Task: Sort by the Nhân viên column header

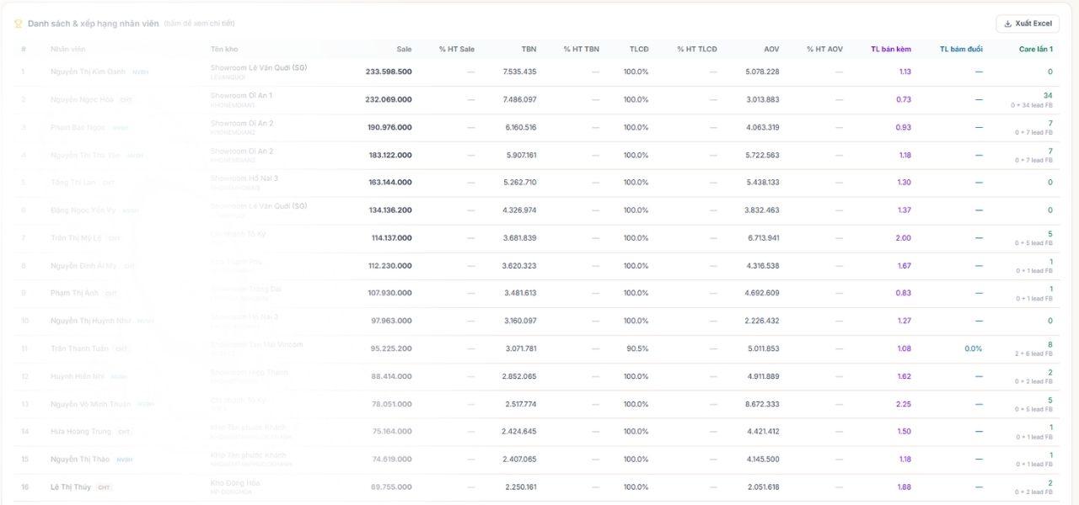Action: click(68, 49)
